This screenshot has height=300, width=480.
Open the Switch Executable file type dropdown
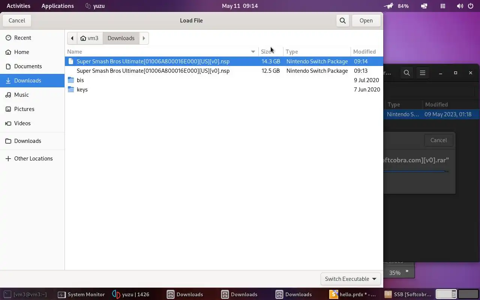click(x=351, y=279)
